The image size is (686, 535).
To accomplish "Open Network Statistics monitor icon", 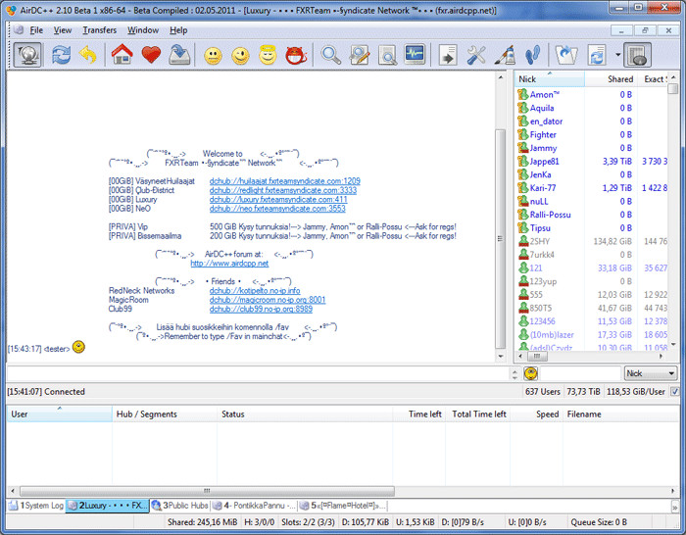I will (x=415, y=54).
